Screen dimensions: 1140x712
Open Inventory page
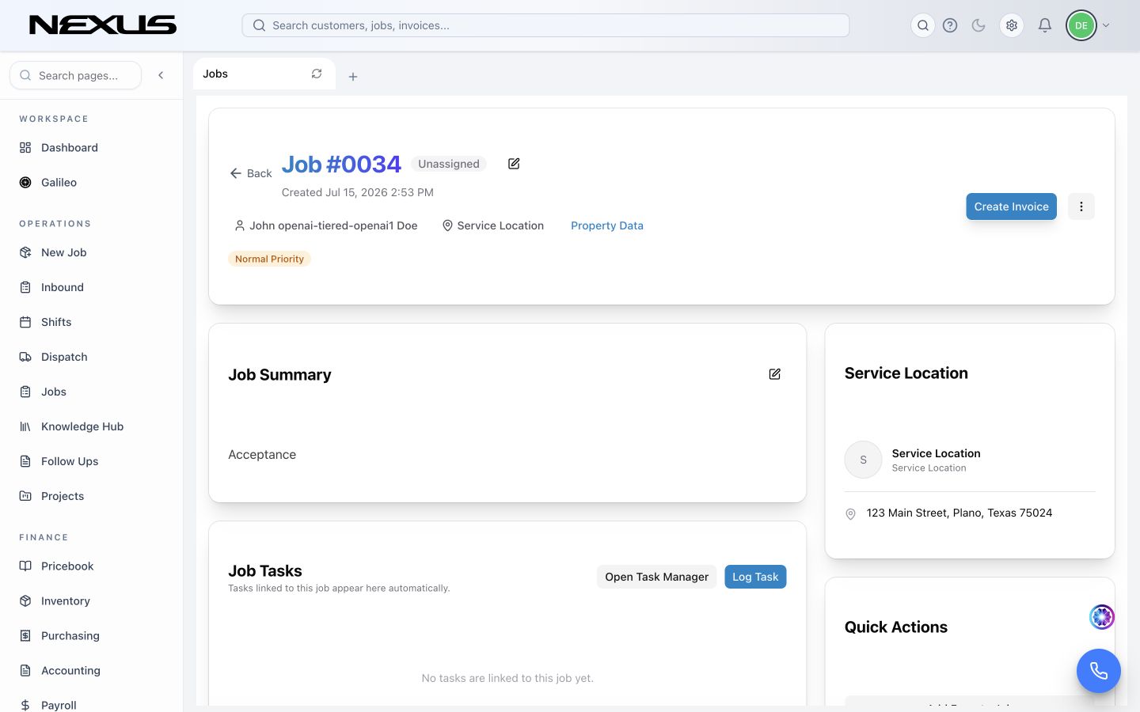click(66, 600)
